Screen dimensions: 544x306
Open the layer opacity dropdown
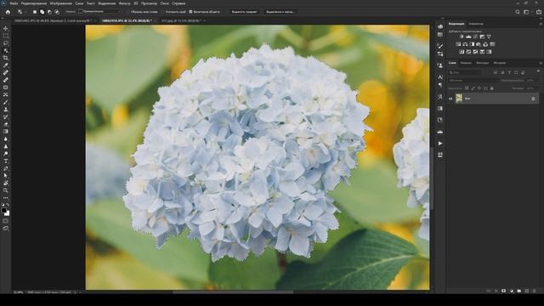tap(532, 80)
